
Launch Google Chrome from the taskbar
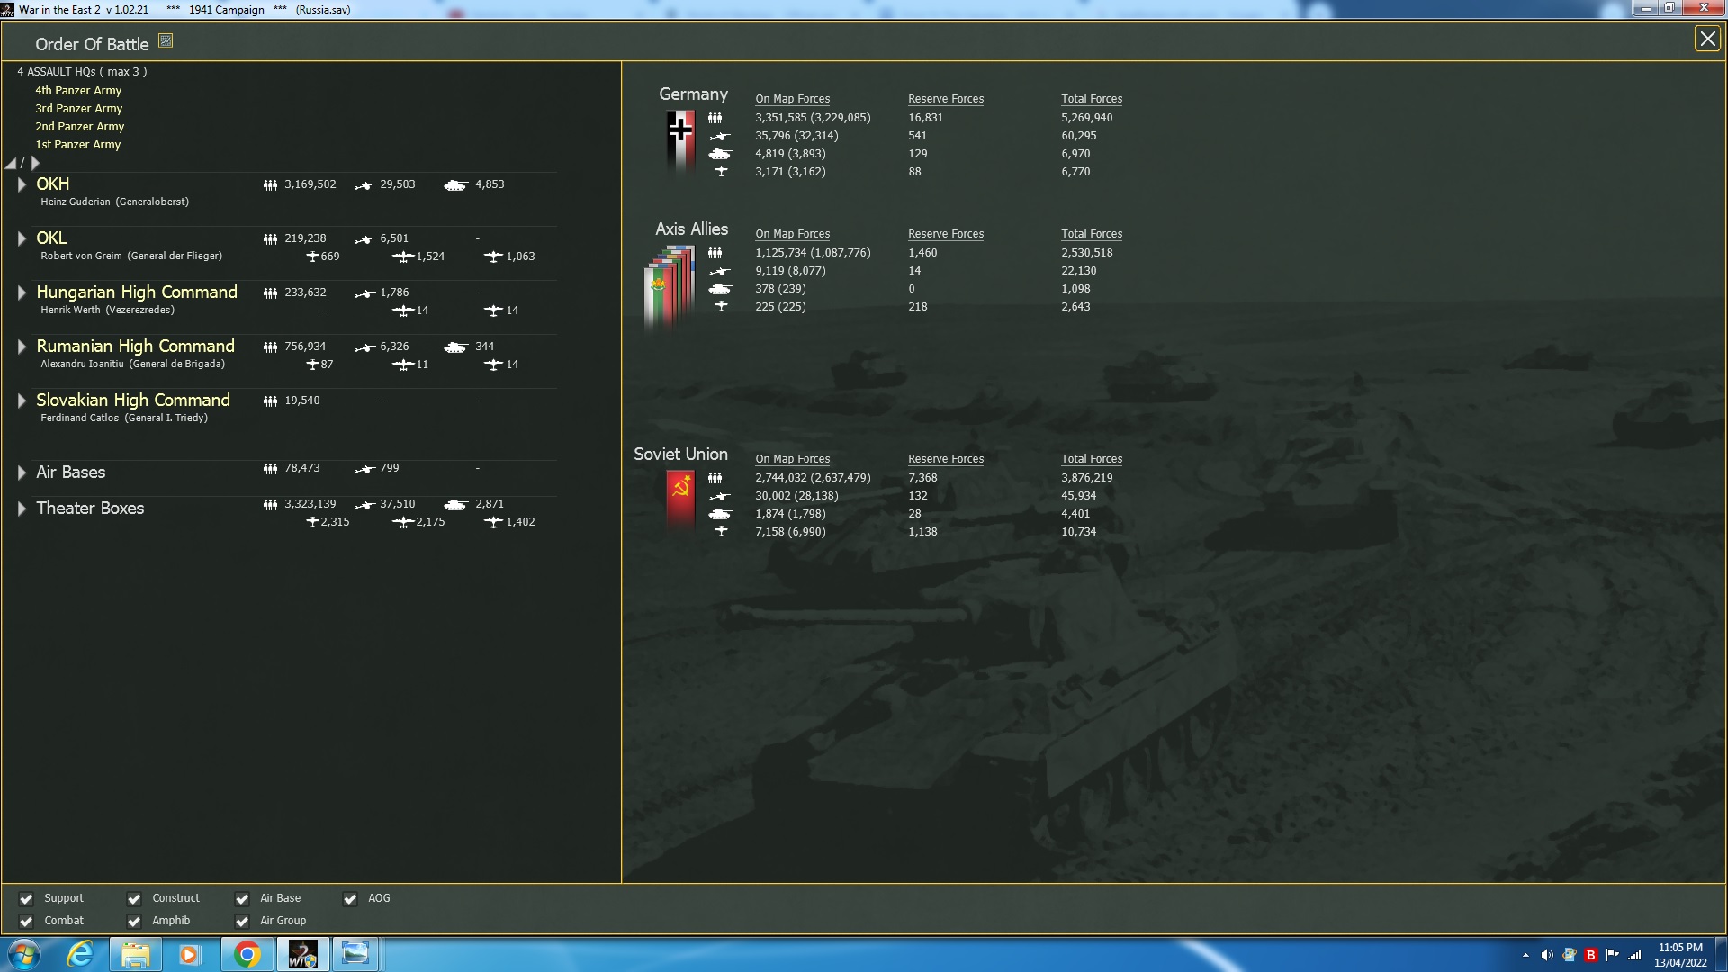(247, 954)
